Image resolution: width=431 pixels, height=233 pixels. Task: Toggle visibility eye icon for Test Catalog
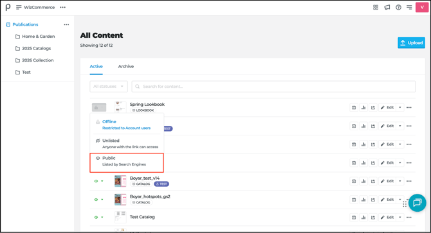pyautogui.click(x=96, y=218)
